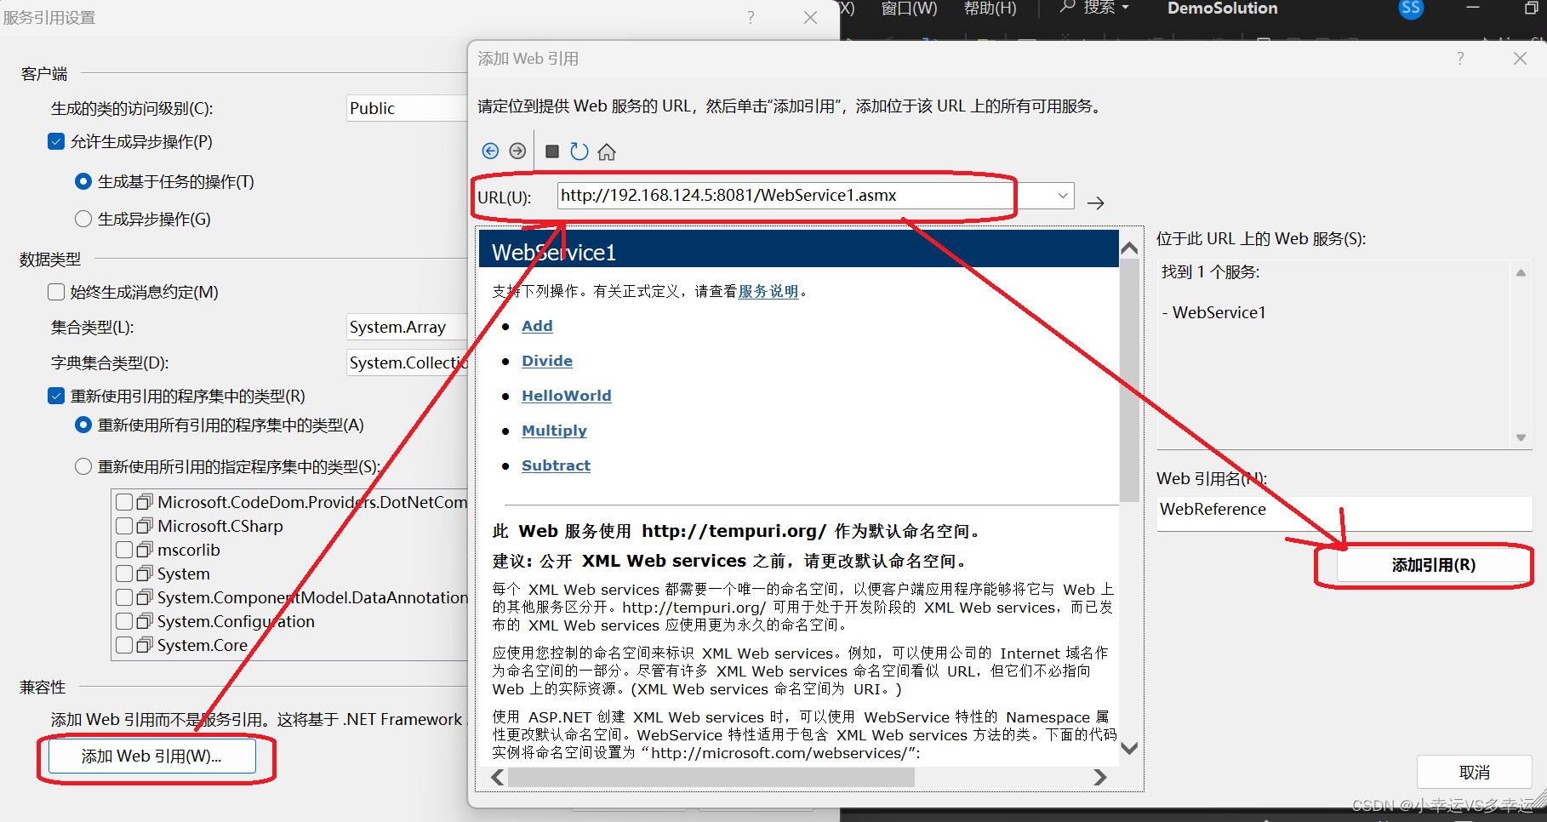Stop page loading with the stop icon
The height and width of the screenshot is (822, 1547).
552,151
